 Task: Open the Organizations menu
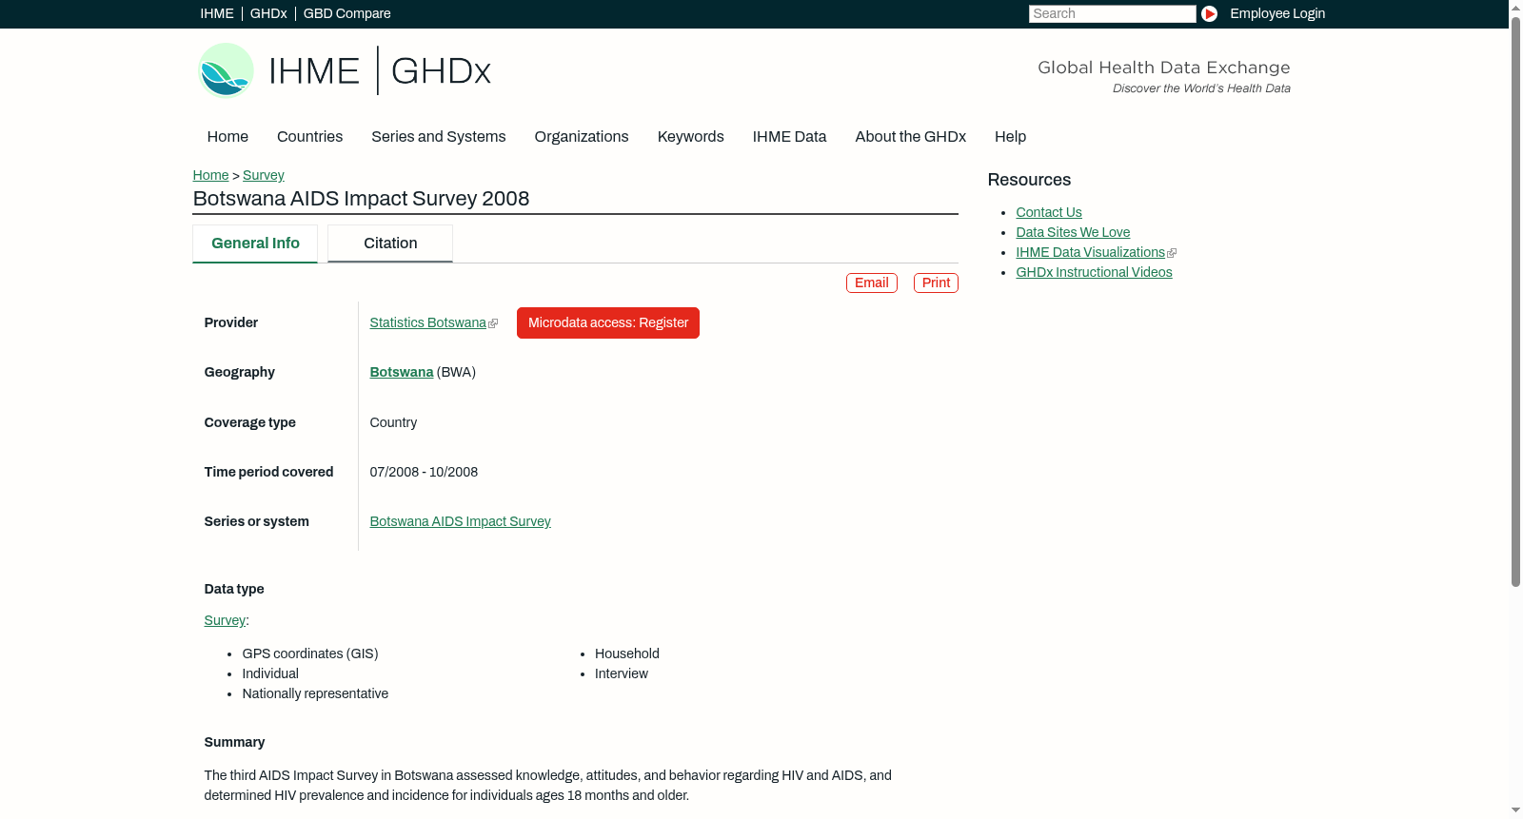pyautogui.click(x=582, y=137)
